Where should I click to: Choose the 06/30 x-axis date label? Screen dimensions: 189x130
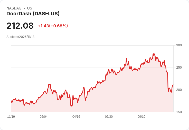point(109,117)
